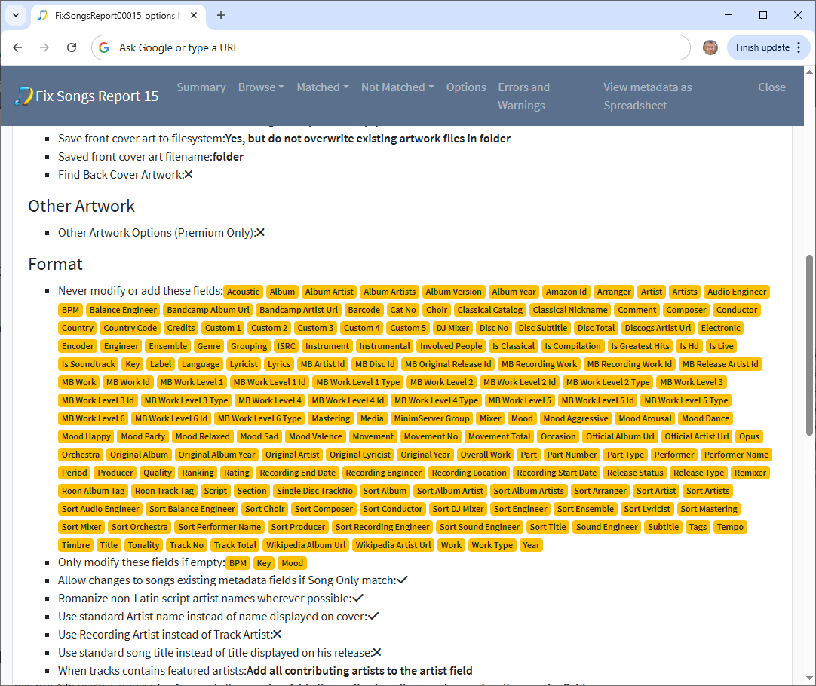
Task: Click the Fix Songs Report 15 logo
Action: click(87, 96)
